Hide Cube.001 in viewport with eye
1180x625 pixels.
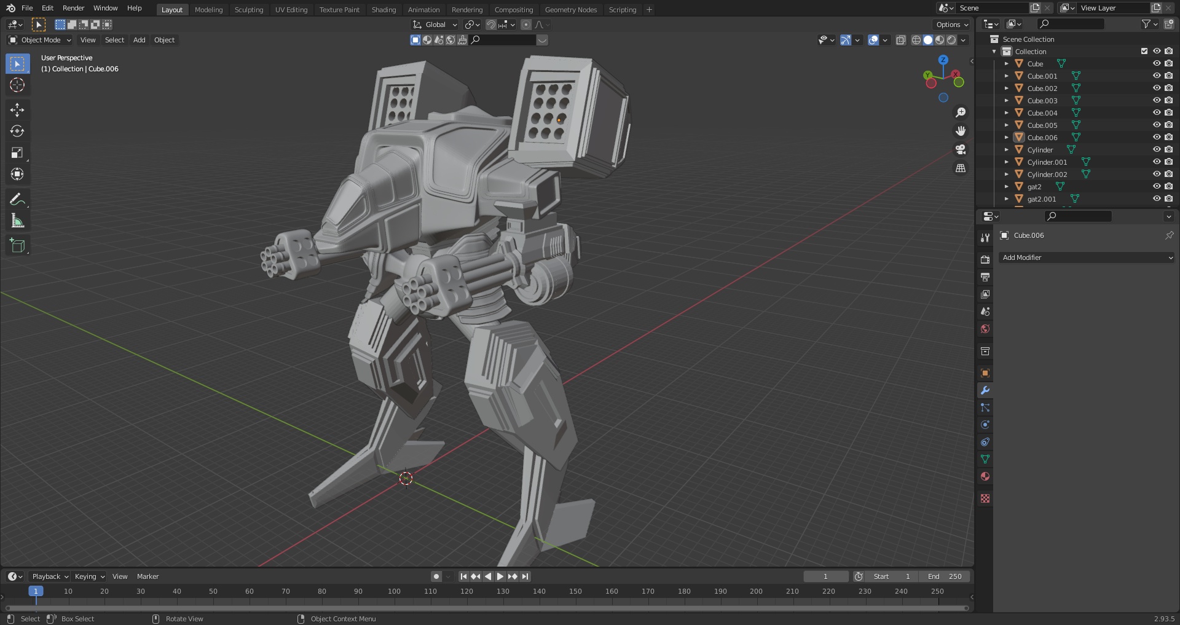click(1156, 76)
